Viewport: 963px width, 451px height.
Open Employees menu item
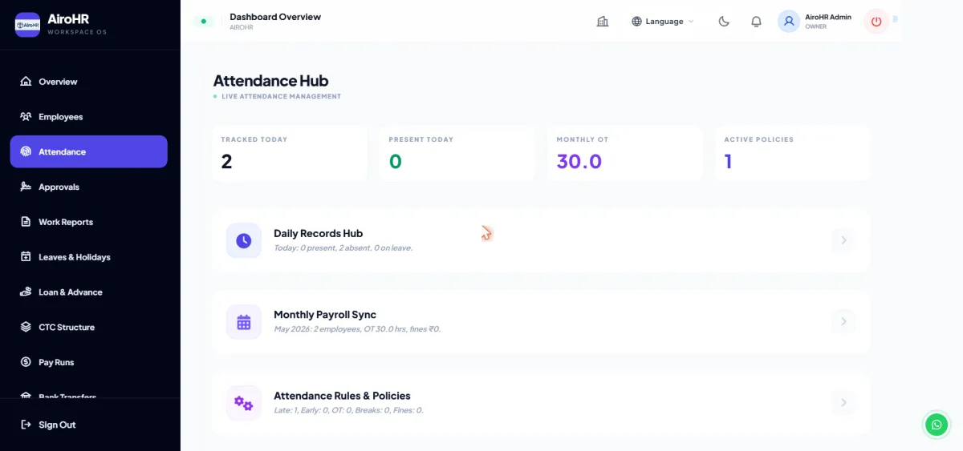pos(88,117)
